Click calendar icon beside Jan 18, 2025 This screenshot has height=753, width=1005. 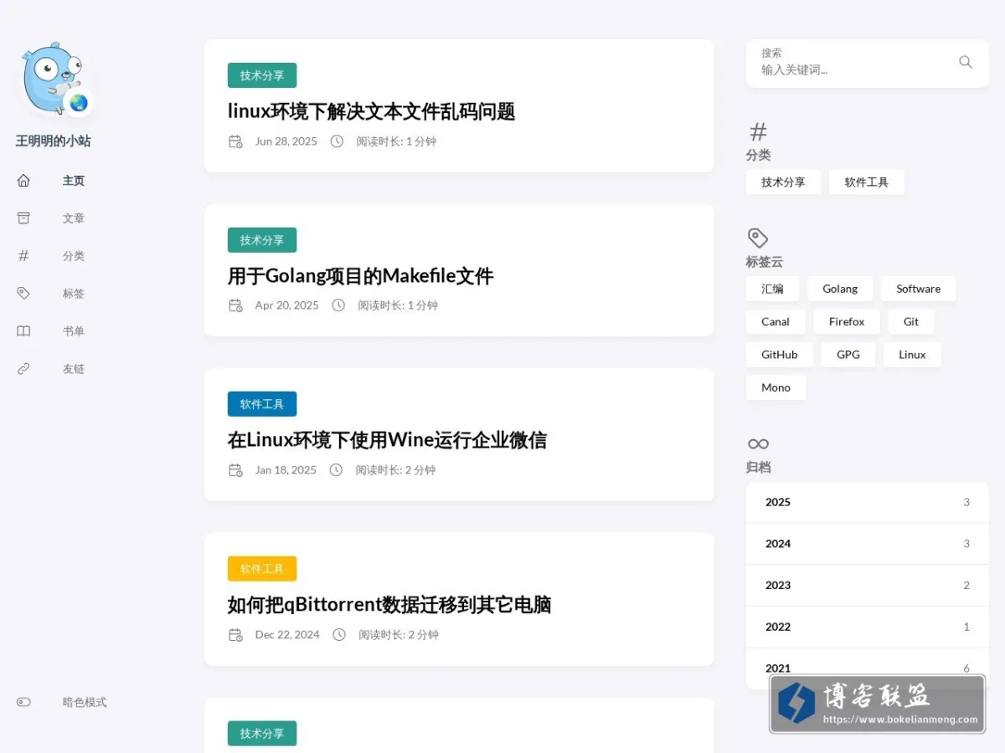(235, 470)
